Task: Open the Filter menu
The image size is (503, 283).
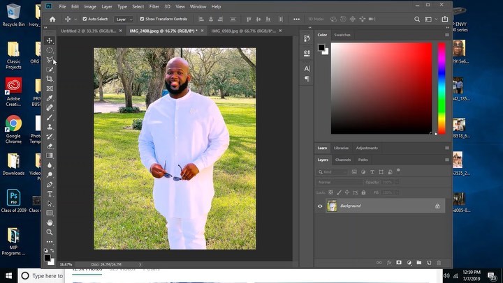Action: pos(154,6)
